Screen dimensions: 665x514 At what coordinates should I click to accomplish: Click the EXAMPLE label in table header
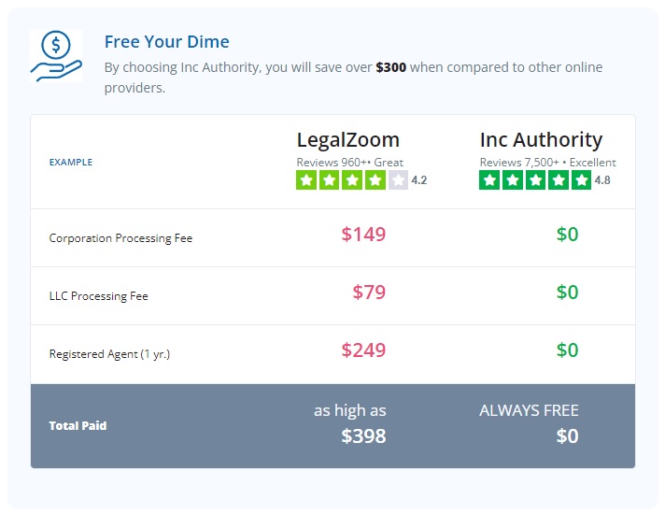pos(71,162)
